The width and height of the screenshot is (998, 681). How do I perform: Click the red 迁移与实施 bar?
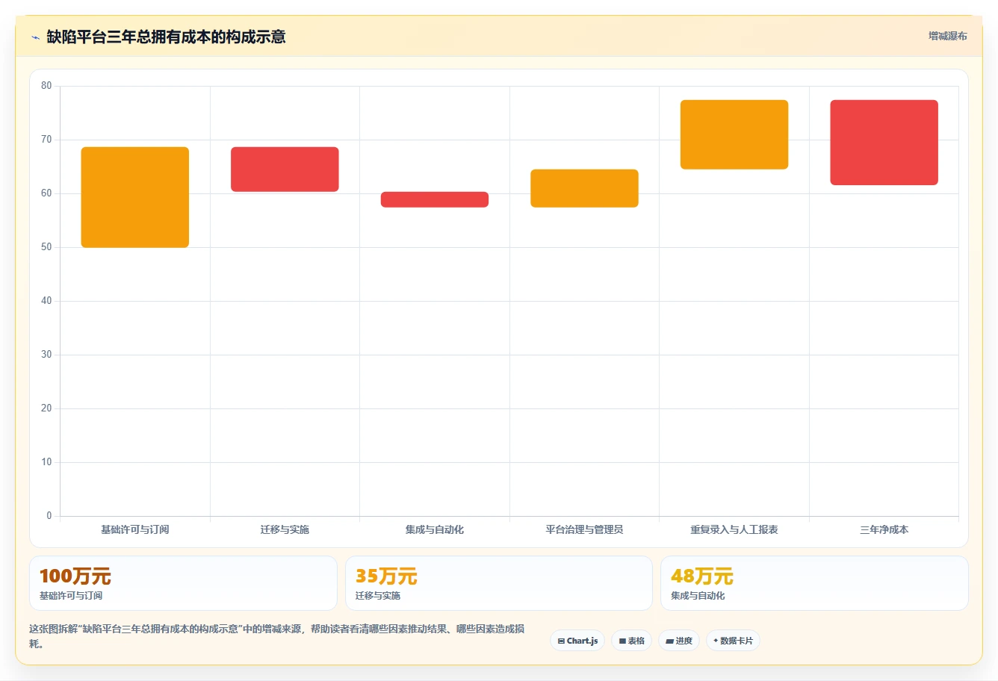coord(285,170)
